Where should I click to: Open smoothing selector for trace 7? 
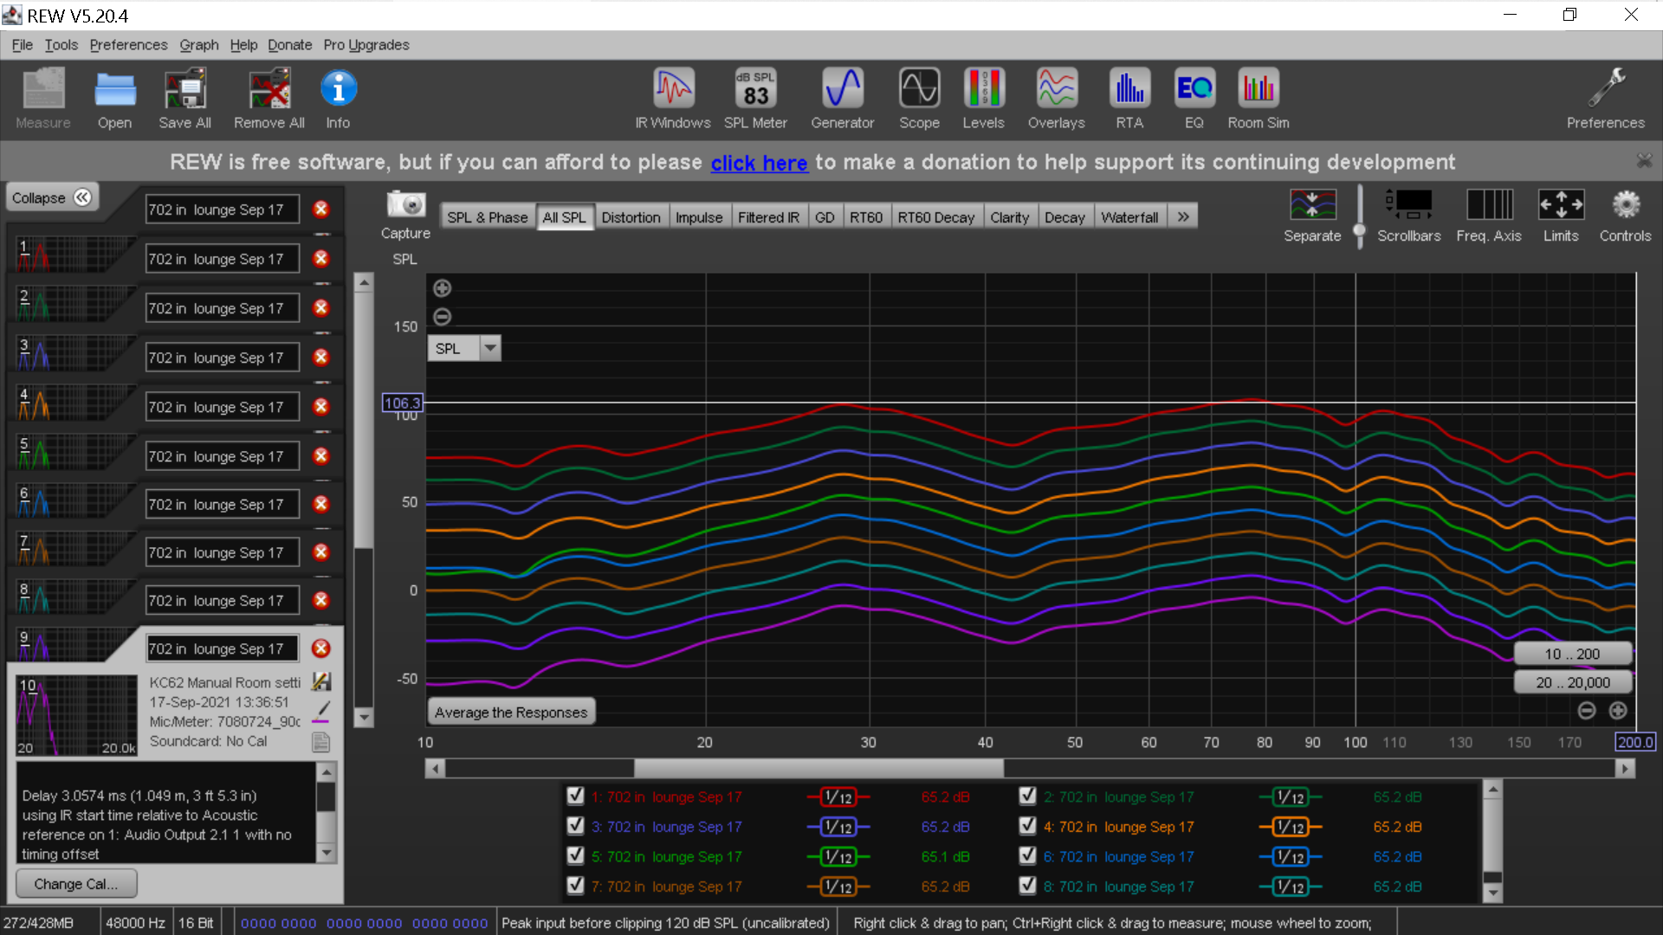click(x=838, y=887)
